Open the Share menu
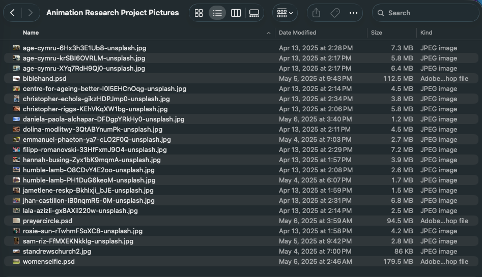 coord(316,13)
